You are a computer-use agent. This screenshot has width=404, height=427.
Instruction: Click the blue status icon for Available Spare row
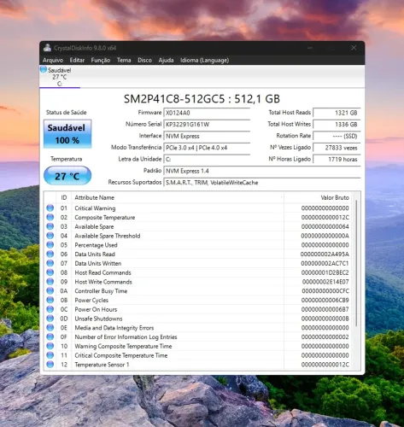pyautogui.click(x=50, y=226)
